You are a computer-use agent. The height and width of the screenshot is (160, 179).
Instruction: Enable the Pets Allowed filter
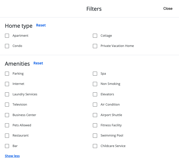tap(7, 125)
